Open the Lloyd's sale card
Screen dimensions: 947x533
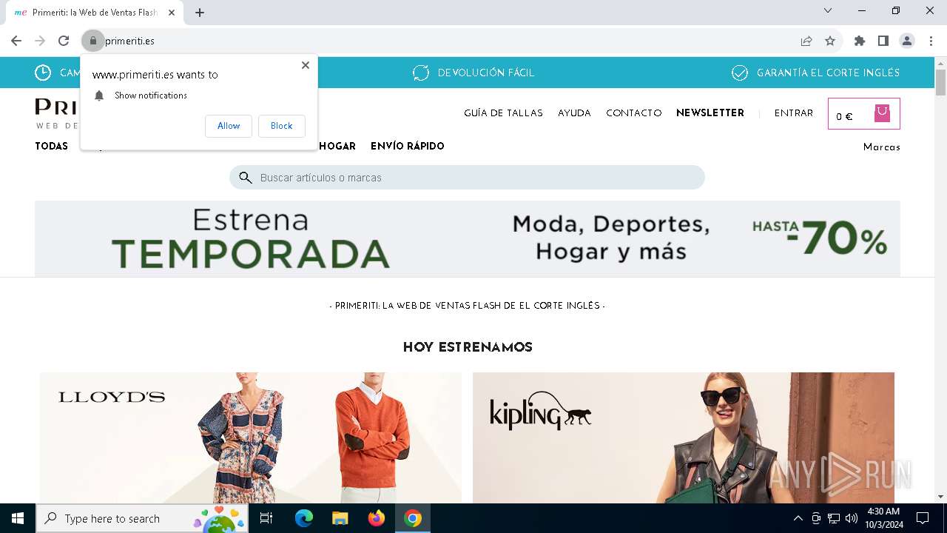tap(251, 438)
